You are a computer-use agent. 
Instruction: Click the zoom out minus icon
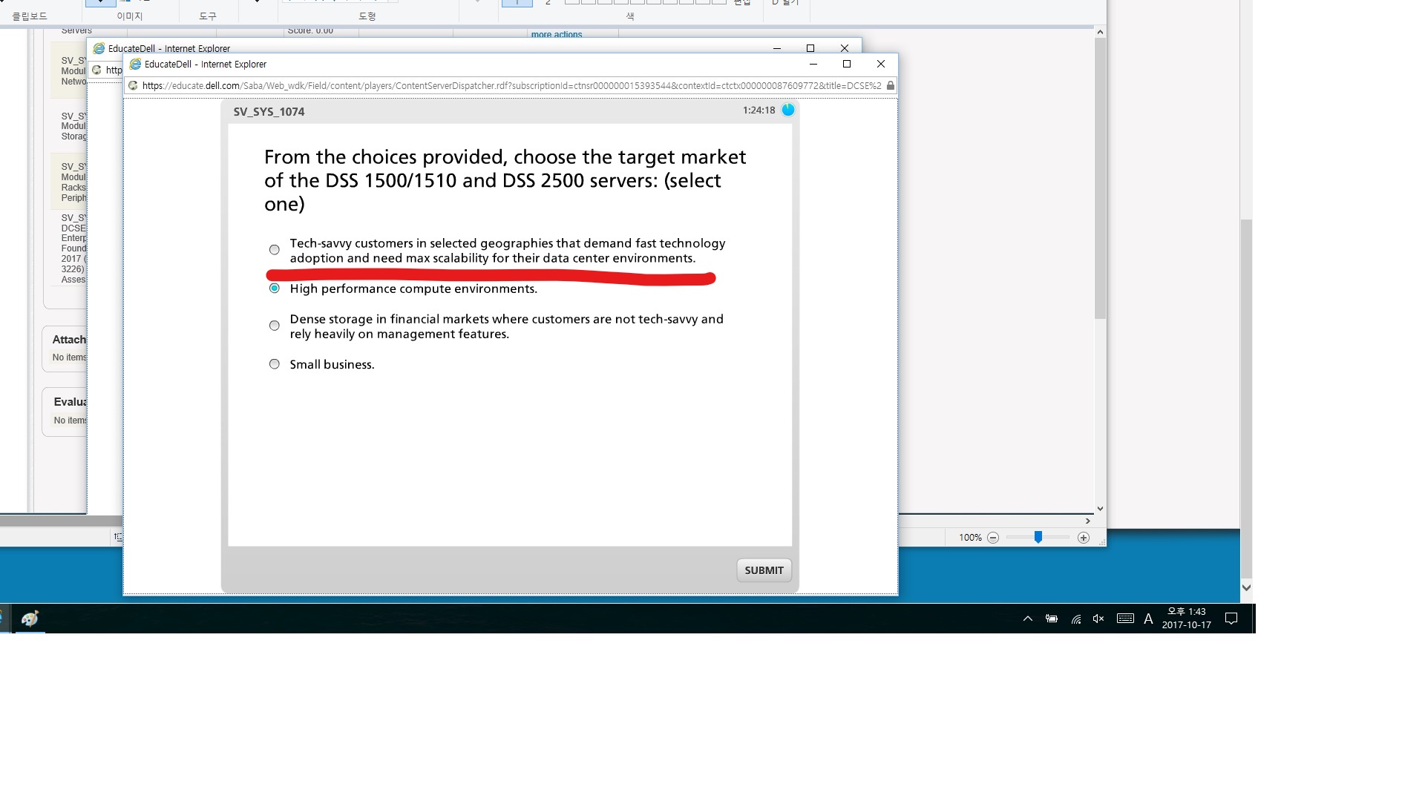pos(993,538)
